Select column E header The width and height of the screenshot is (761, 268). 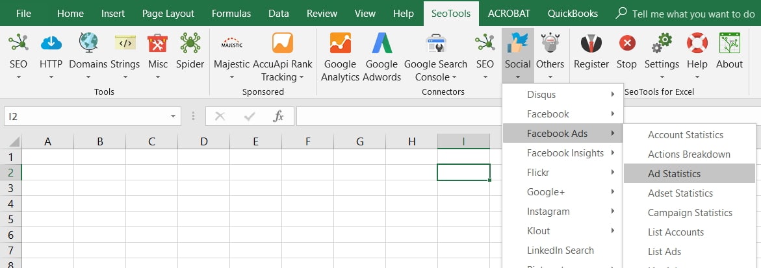(256, 141)
